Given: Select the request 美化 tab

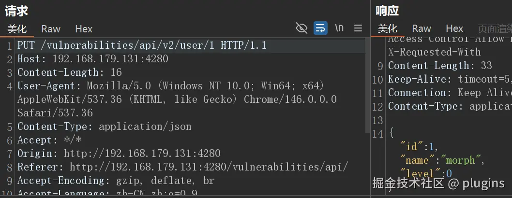Looking at the screenshot, I should coord(17,29).
